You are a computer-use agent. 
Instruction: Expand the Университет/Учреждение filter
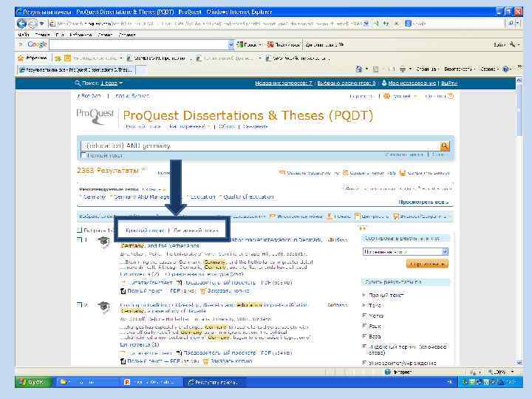(365, 363)
